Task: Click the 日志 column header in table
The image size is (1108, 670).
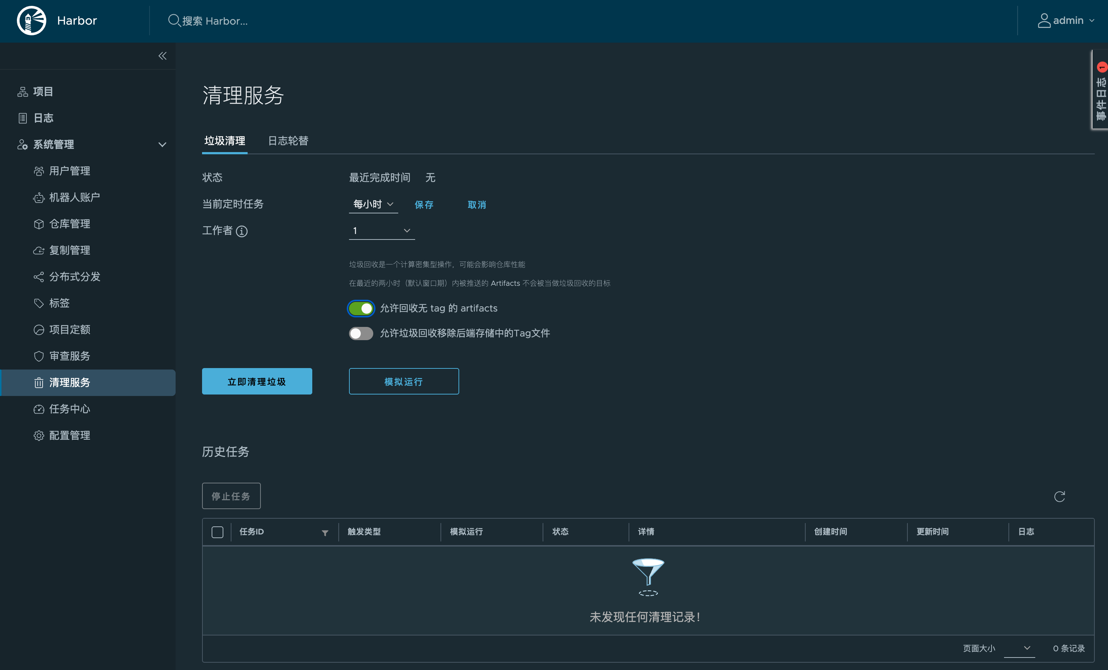Action: click(x=1026, y=532)
